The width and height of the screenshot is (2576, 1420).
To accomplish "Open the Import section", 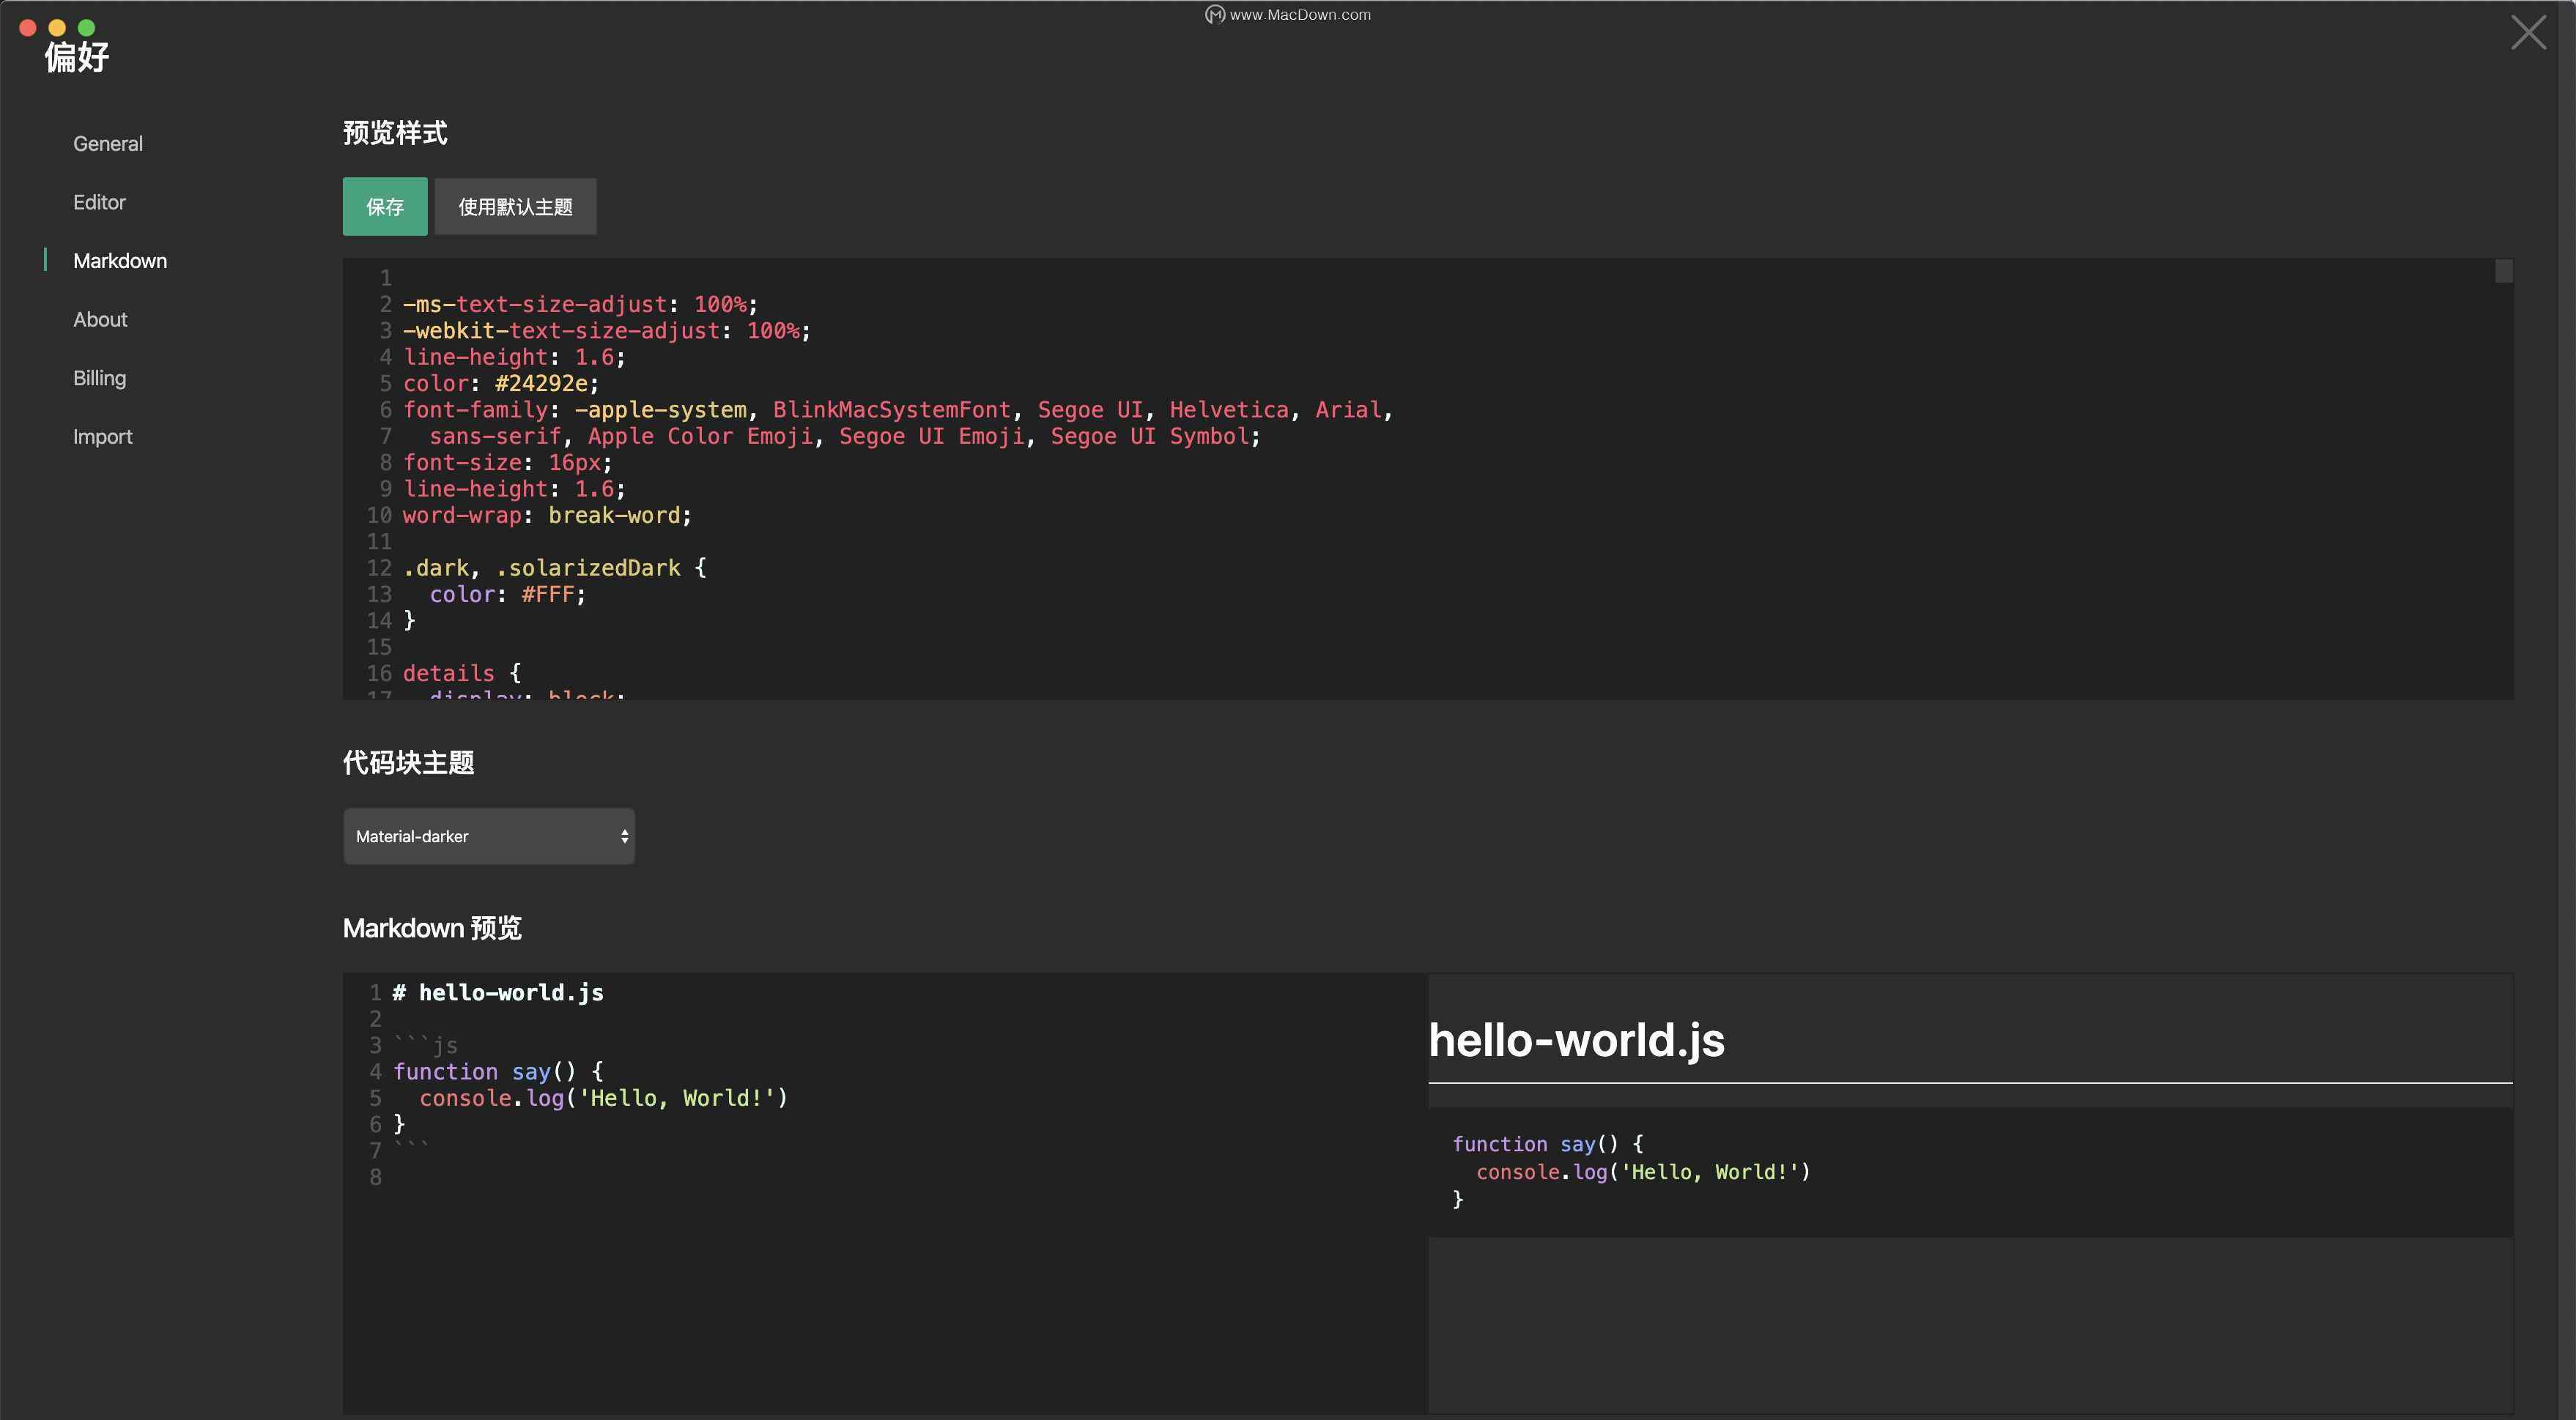I will [x=102, y=436].
